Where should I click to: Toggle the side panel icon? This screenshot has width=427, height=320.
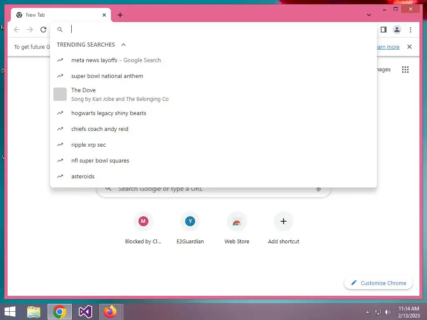coord(384,30)
